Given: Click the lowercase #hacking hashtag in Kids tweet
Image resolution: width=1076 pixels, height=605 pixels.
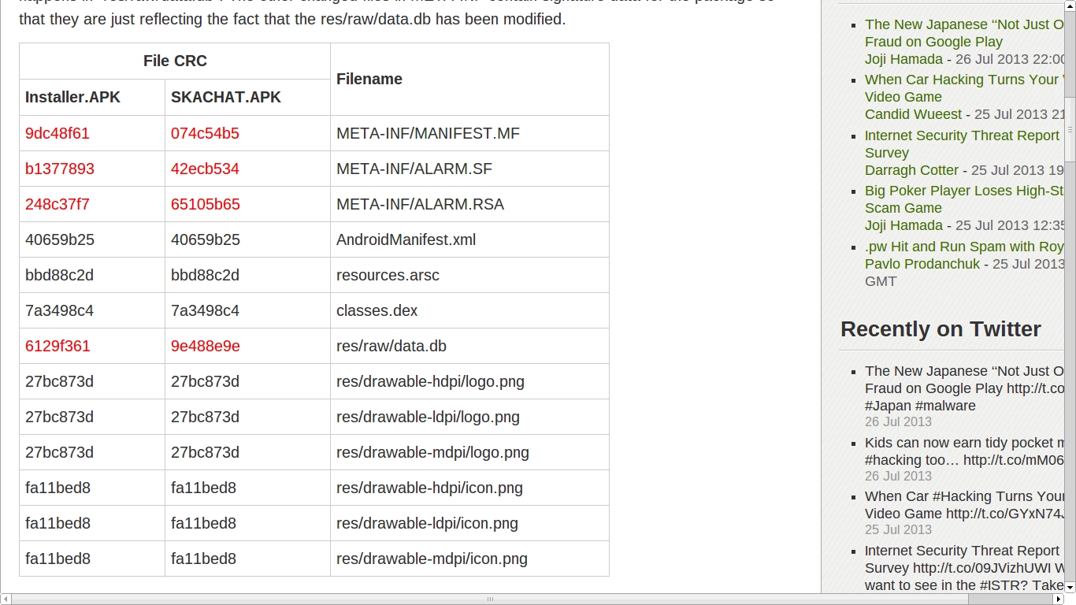Looking at the screenshot, I should (x=894, y=460).
